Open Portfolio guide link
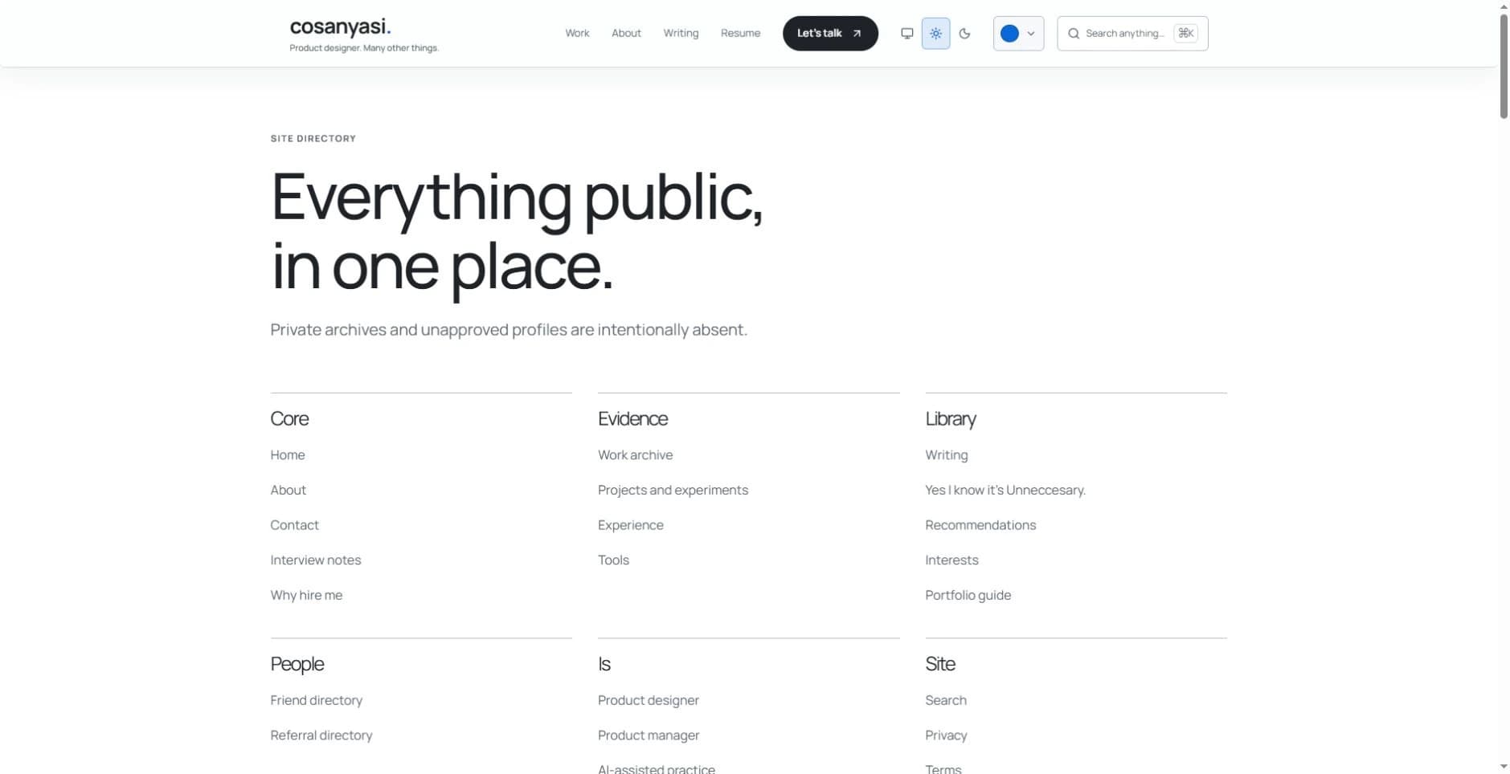This screenshot has width=1510, height=774. click(x=968, y=595)
